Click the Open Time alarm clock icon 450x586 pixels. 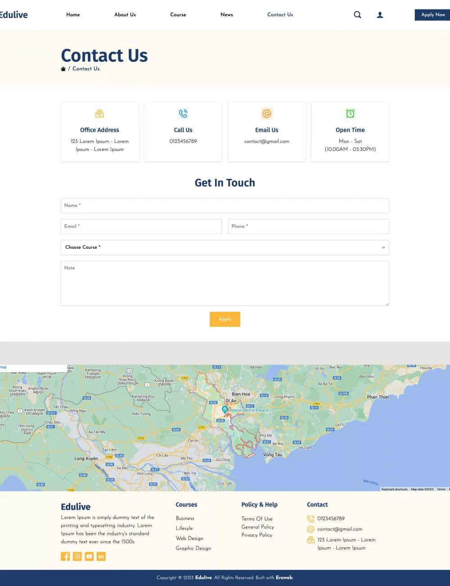[350, 114]
